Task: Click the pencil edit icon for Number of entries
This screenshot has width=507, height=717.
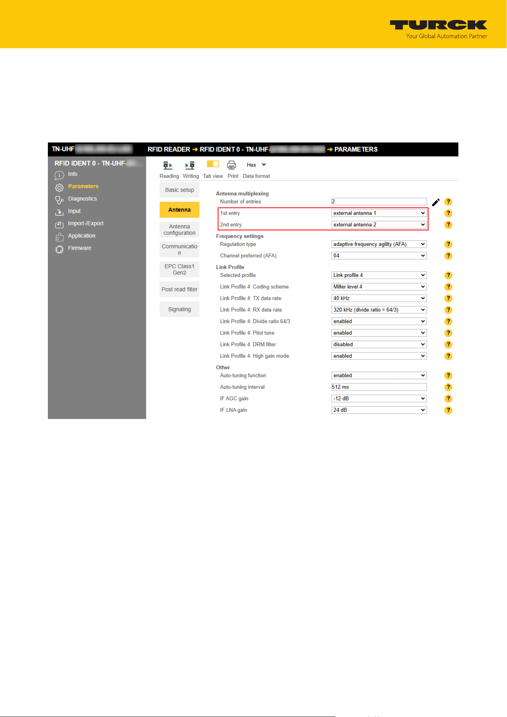Action: click(436, 202)
